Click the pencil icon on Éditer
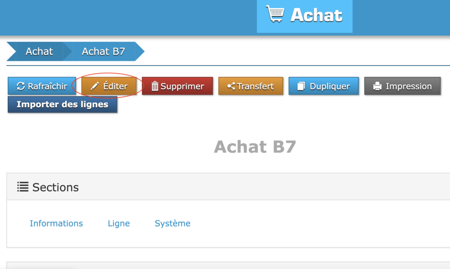 pyautogui.click(x=94, y=86)
